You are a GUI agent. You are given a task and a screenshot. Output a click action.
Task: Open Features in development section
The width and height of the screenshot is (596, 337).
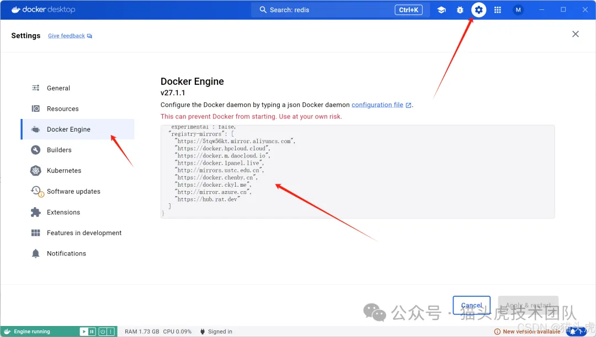pos(78,233)
